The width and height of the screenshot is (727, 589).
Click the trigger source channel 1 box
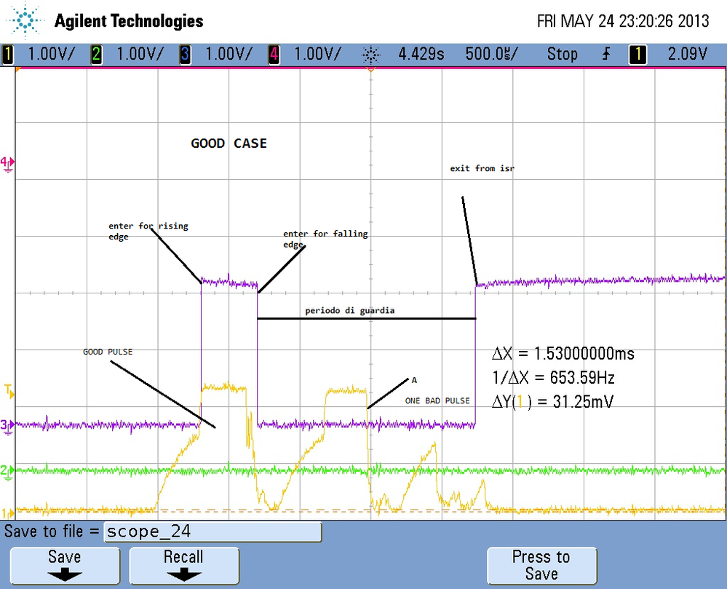637,55
